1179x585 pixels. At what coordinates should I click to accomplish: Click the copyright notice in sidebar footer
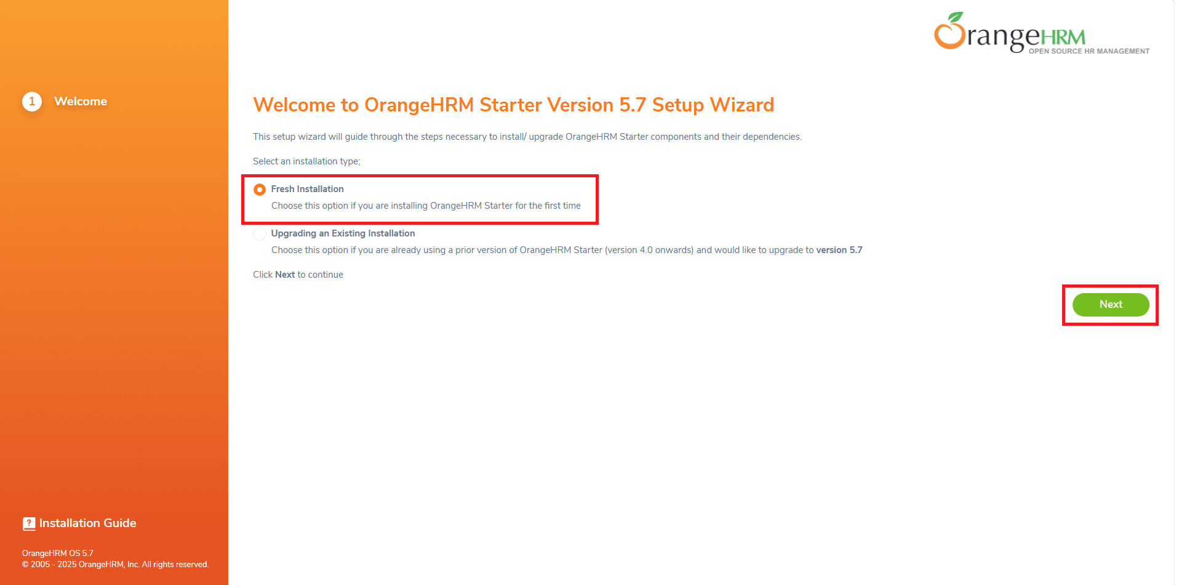click(115, 565)
